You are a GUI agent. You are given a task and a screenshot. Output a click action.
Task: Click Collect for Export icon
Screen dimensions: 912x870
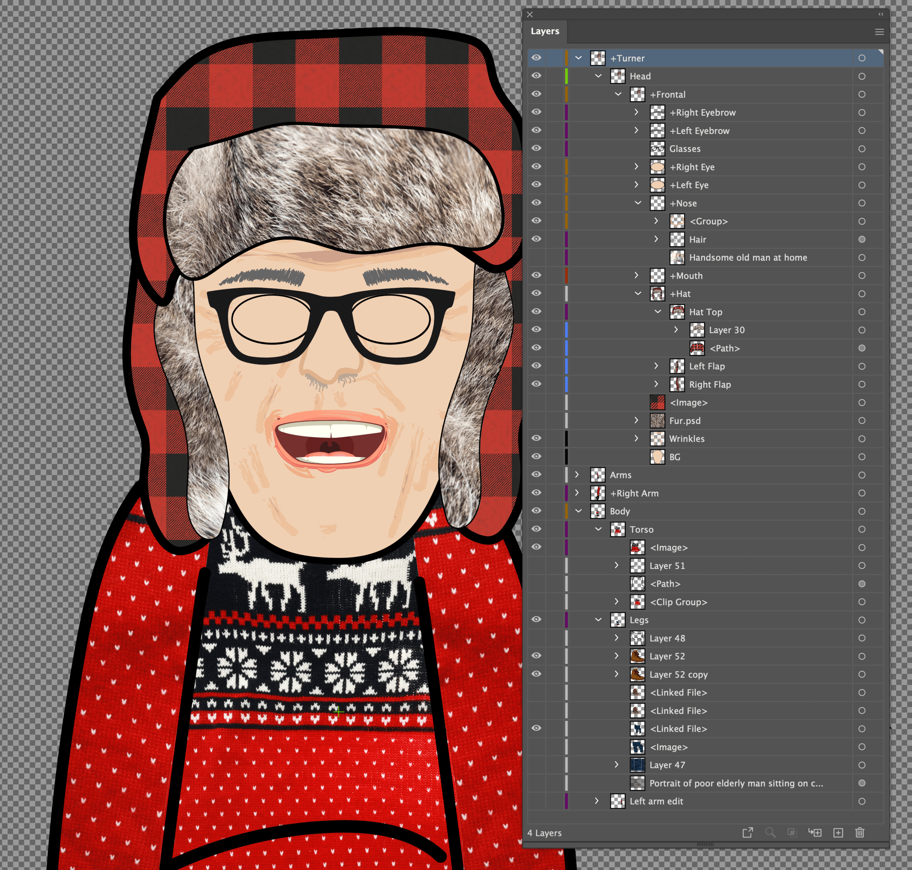coord(747,832)
